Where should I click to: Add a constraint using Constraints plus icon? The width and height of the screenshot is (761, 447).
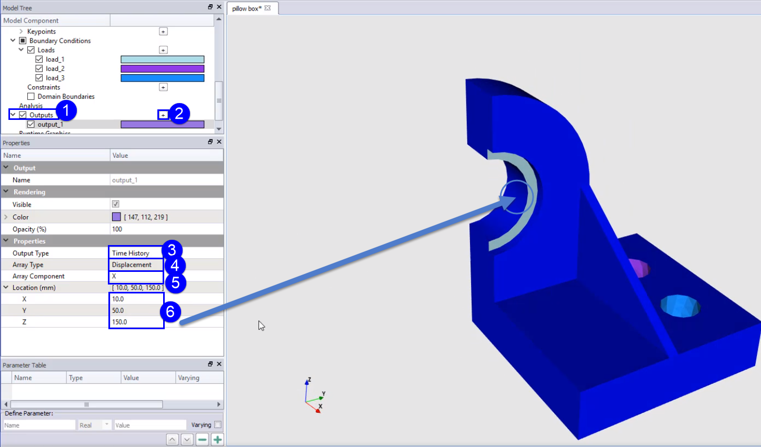pyautogui.click(x=163, y=87)
